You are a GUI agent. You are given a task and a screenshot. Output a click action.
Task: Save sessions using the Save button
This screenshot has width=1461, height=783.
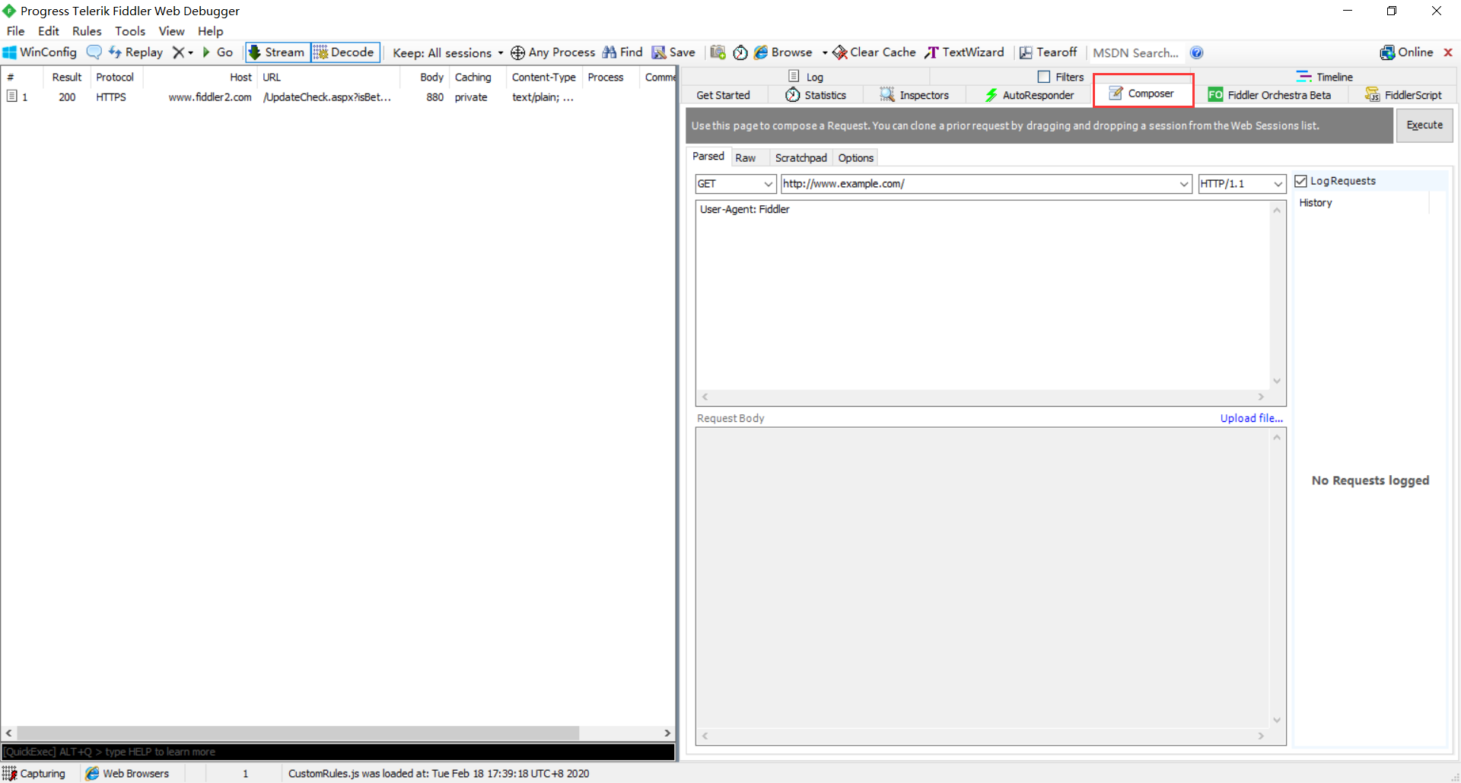(673, 52)
